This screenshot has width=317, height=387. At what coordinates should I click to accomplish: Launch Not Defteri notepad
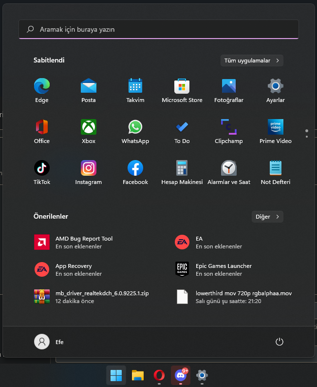[276, 172]
